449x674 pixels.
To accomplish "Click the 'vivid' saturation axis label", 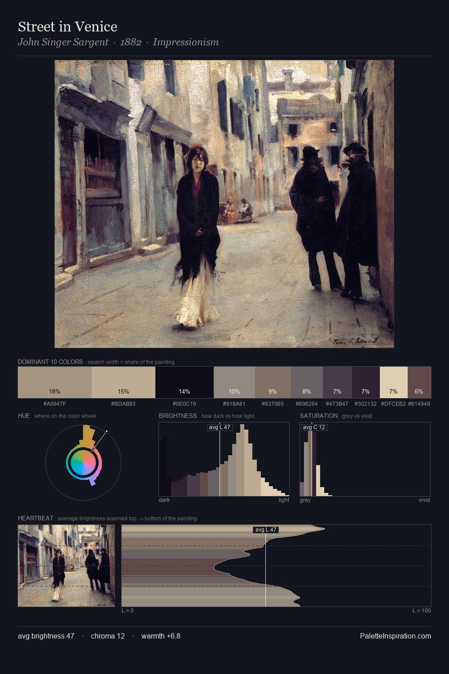I will [424, 500].
